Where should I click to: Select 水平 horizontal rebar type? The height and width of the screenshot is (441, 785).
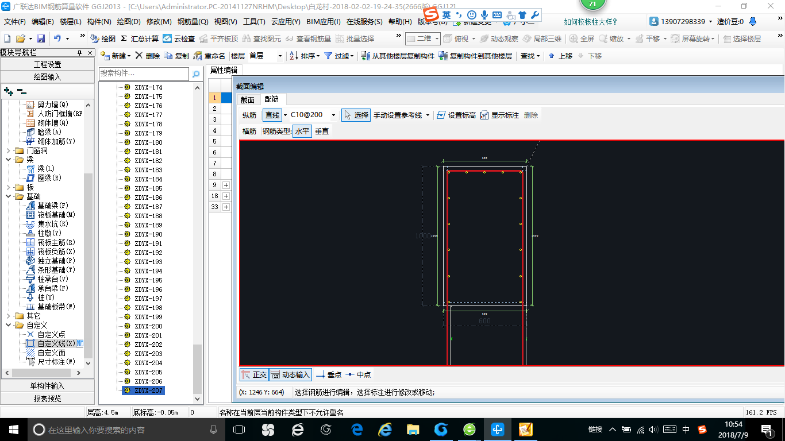302,131
